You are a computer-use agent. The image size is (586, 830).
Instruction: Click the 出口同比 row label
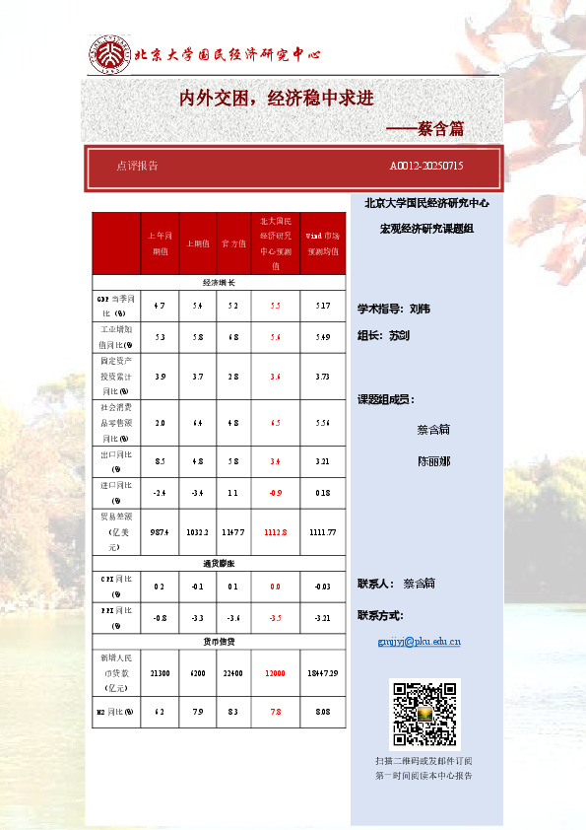coord(116,461)
